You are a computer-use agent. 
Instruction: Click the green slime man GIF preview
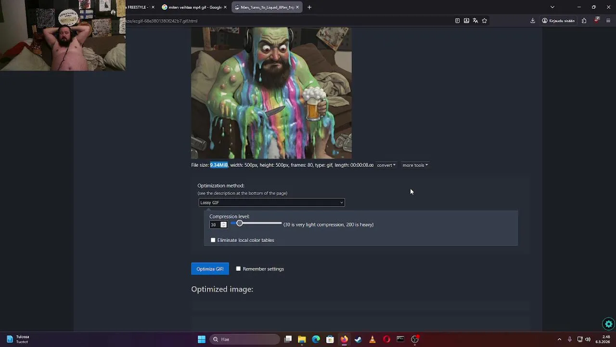click(x=271, y=93)
